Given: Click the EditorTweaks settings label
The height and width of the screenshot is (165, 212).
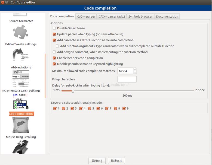Looking at the screenshot, I should (21, 44).
